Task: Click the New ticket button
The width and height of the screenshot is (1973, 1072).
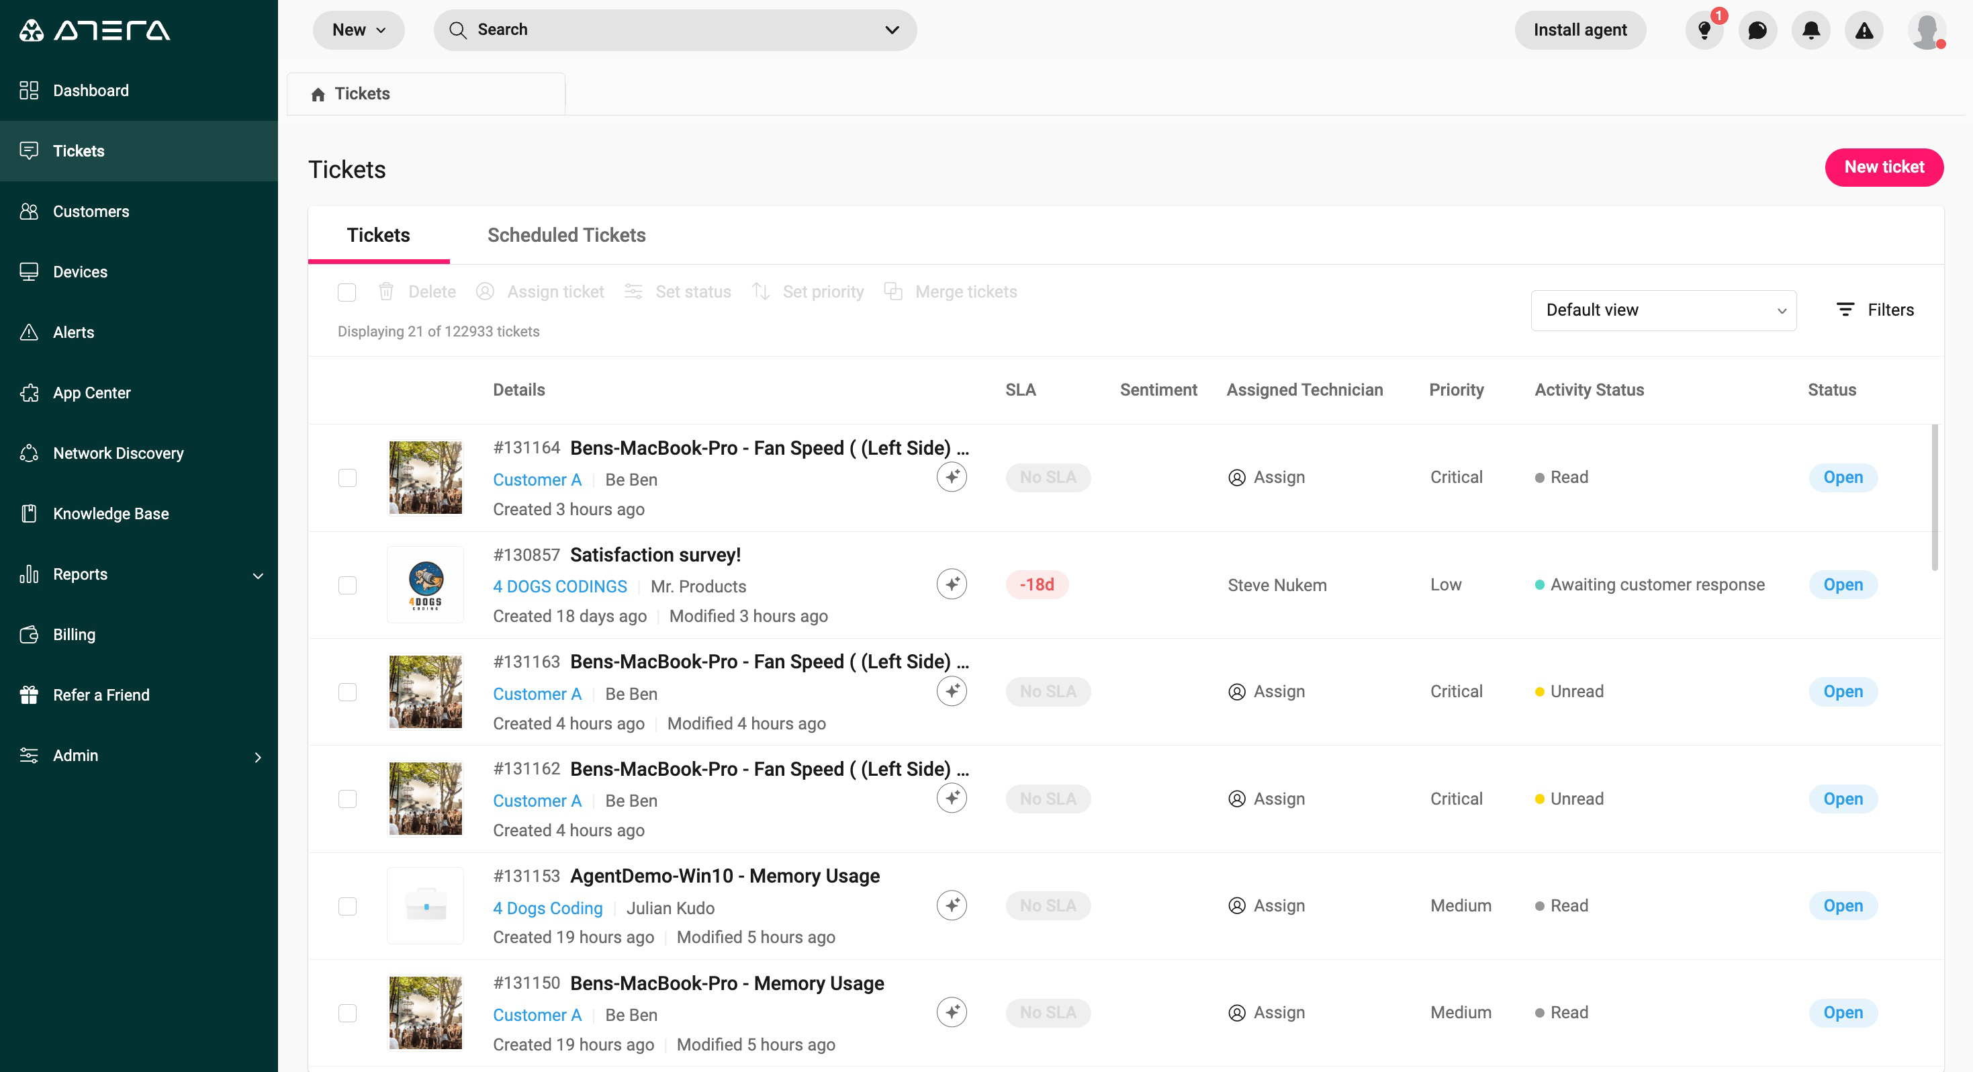Action: (1884, 167)
